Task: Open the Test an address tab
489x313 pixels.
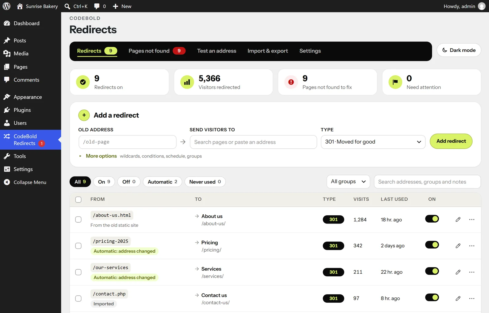Action: click(x=216, y=51)
